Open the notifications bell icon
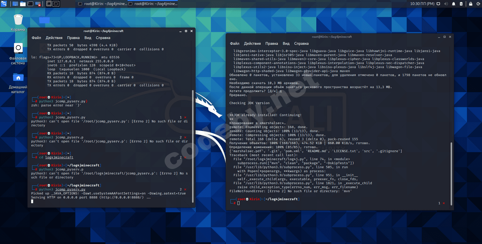 (x=454, y=4)
